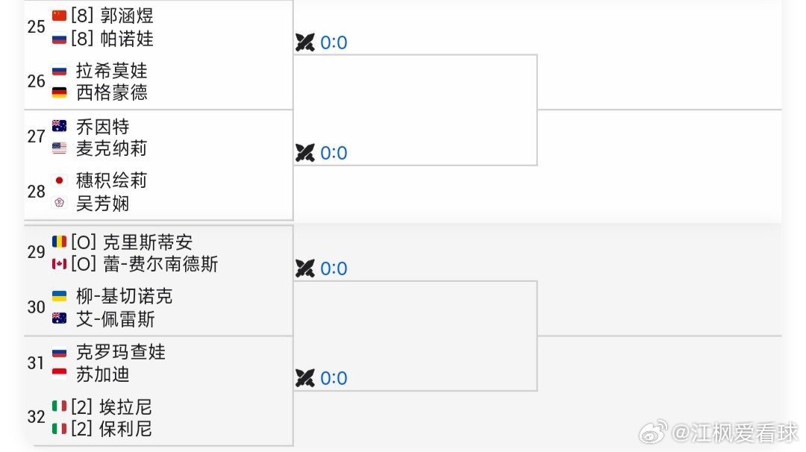
Task: Click Canada flag beside 蕾-费尔南德斯
Action: (59, 264)
